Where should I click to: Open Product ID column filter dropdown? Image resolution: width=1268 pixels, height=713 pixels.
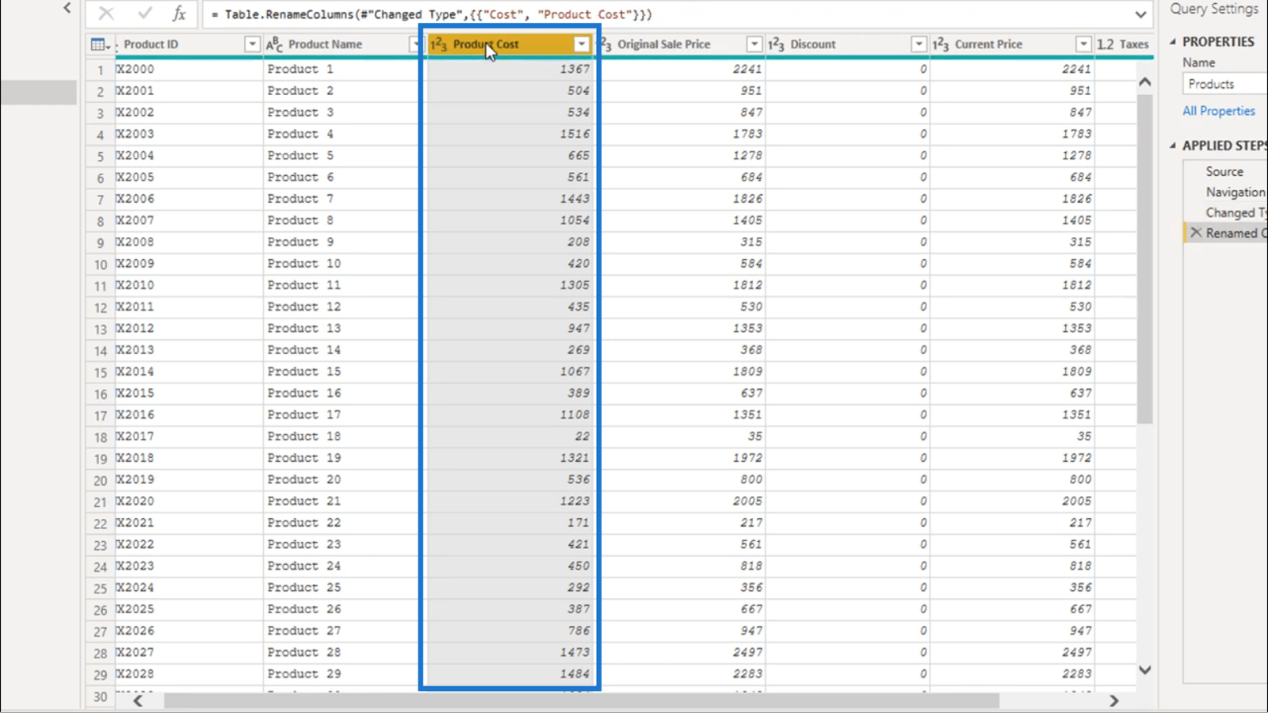(x=252, y=44)
